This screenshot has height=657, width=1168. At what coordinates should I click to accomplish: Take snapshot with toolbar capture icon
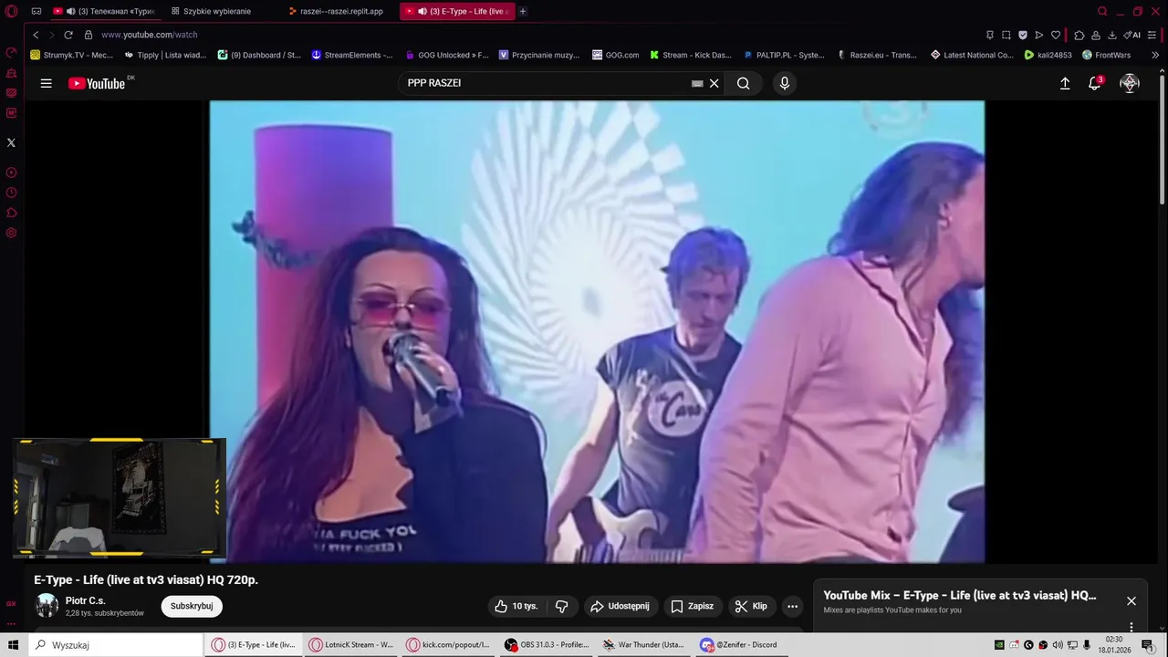coord(1006,35)
